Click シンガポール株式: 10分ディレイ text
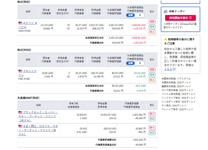Screen dimensions: 208x150 tap(178, 102)
